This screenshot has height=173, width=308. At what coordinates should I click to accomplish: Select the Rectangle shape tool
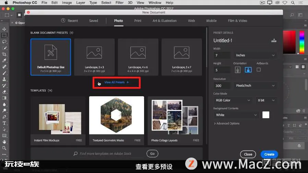[x=4, y=136]
